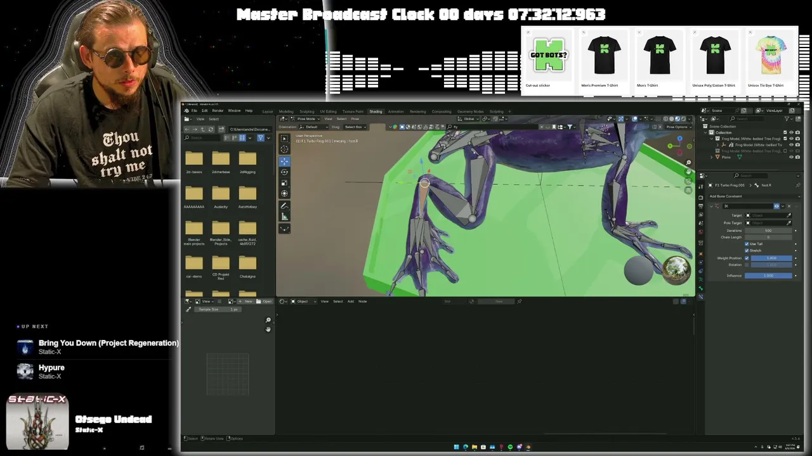Toggle Collection exclude-from-view-layer checkbox
Viewport: 812px width, 456px height.
click(785, 132)
